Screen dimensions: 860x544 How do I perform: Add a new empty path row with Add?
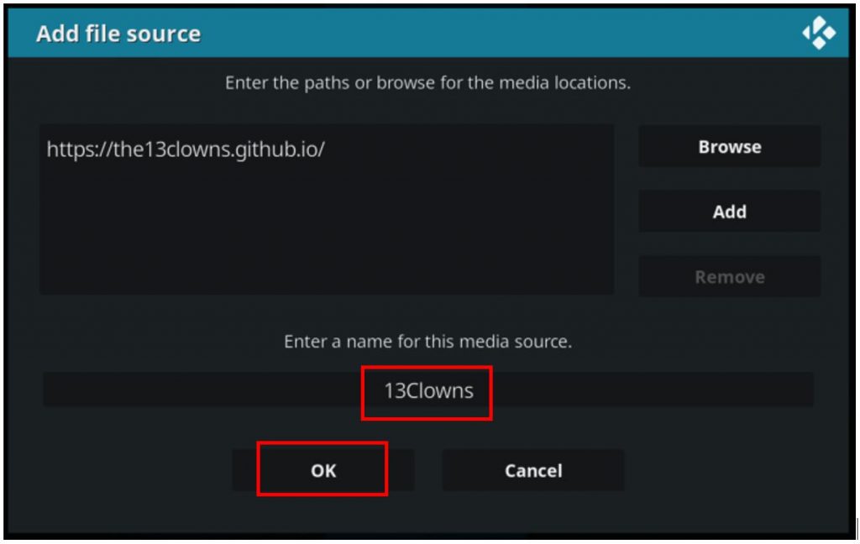coord(730,211)
